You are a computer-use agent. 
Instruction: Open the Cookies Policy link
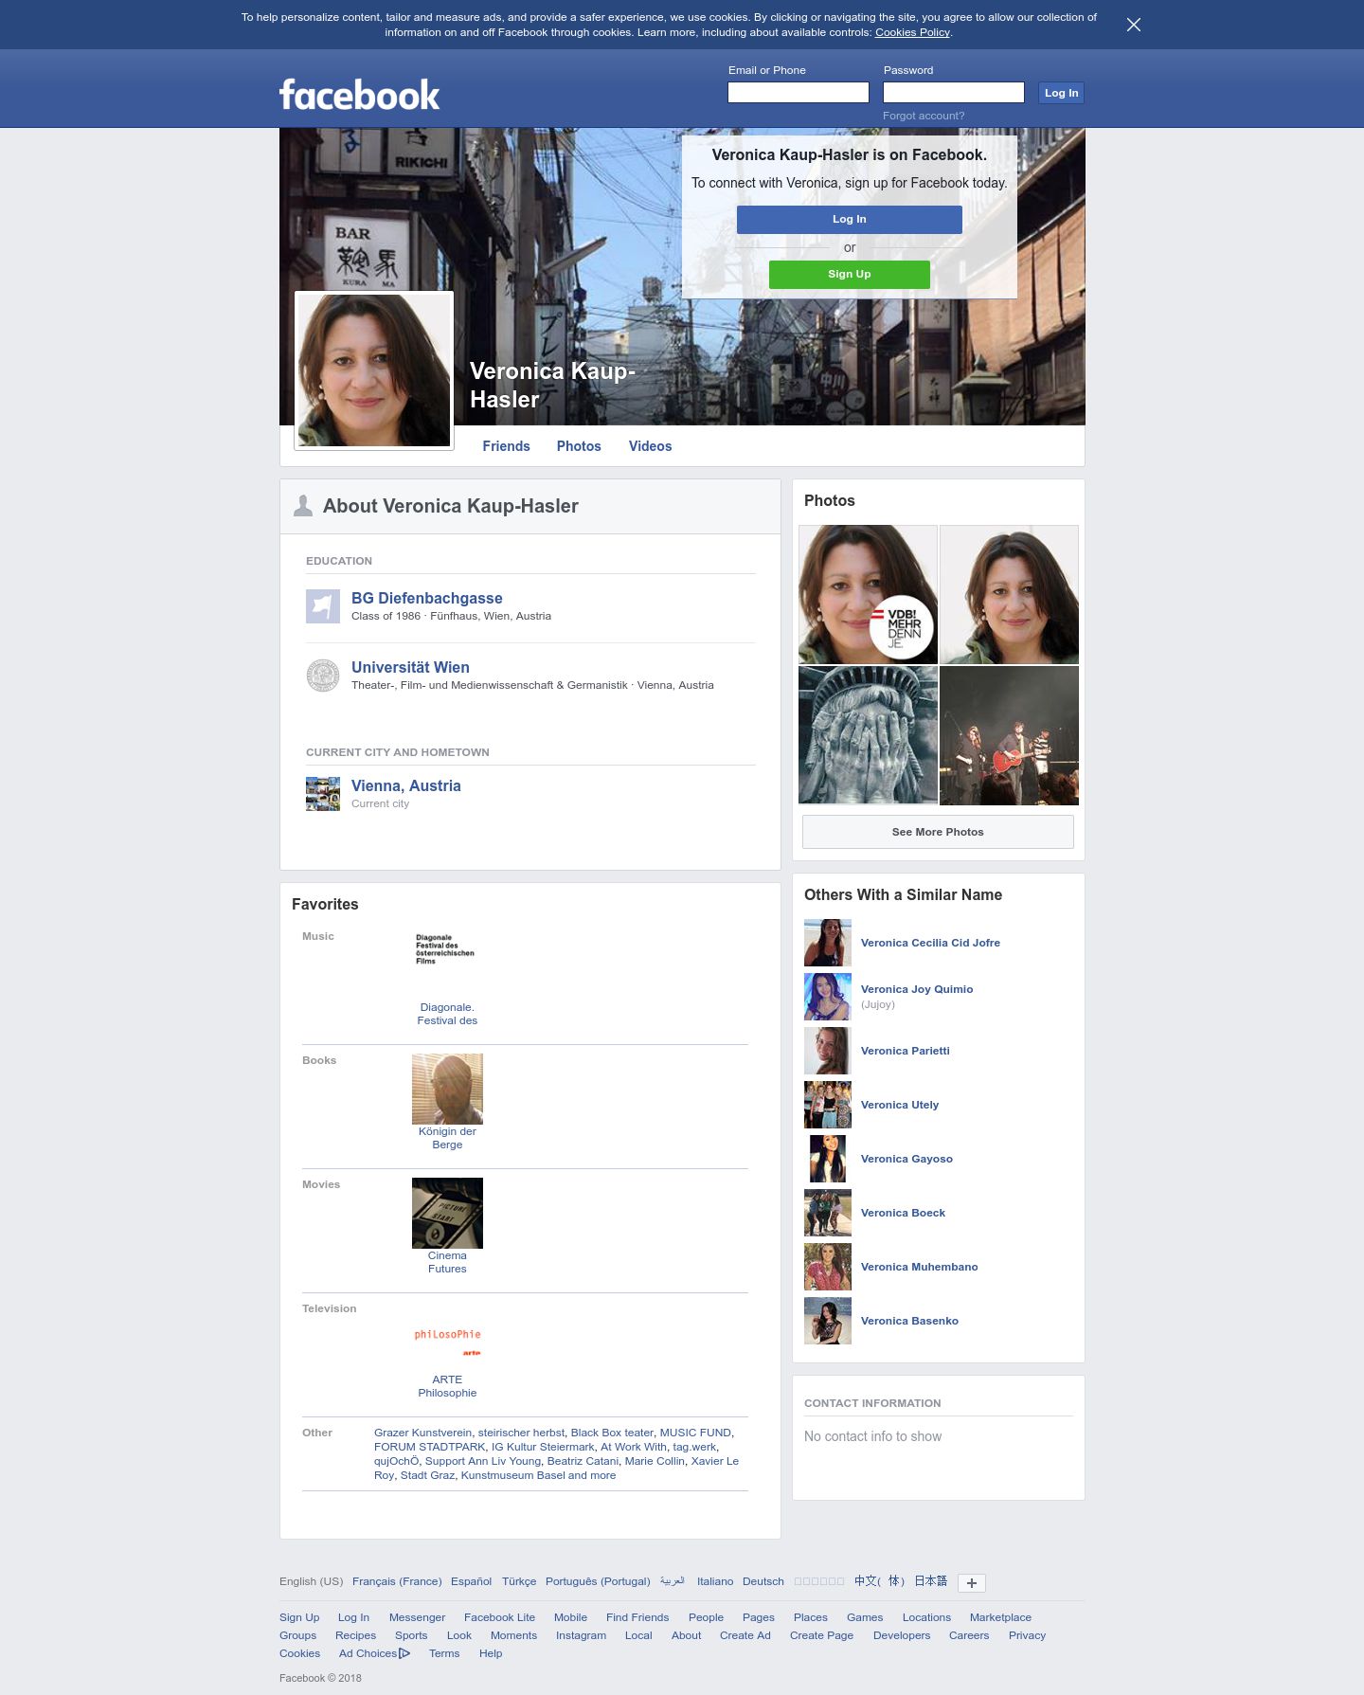(912, 32)
